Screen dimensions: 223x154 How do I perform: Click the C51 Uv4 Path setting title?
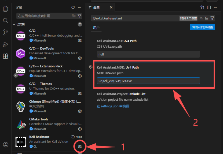(x=117, y=41)
